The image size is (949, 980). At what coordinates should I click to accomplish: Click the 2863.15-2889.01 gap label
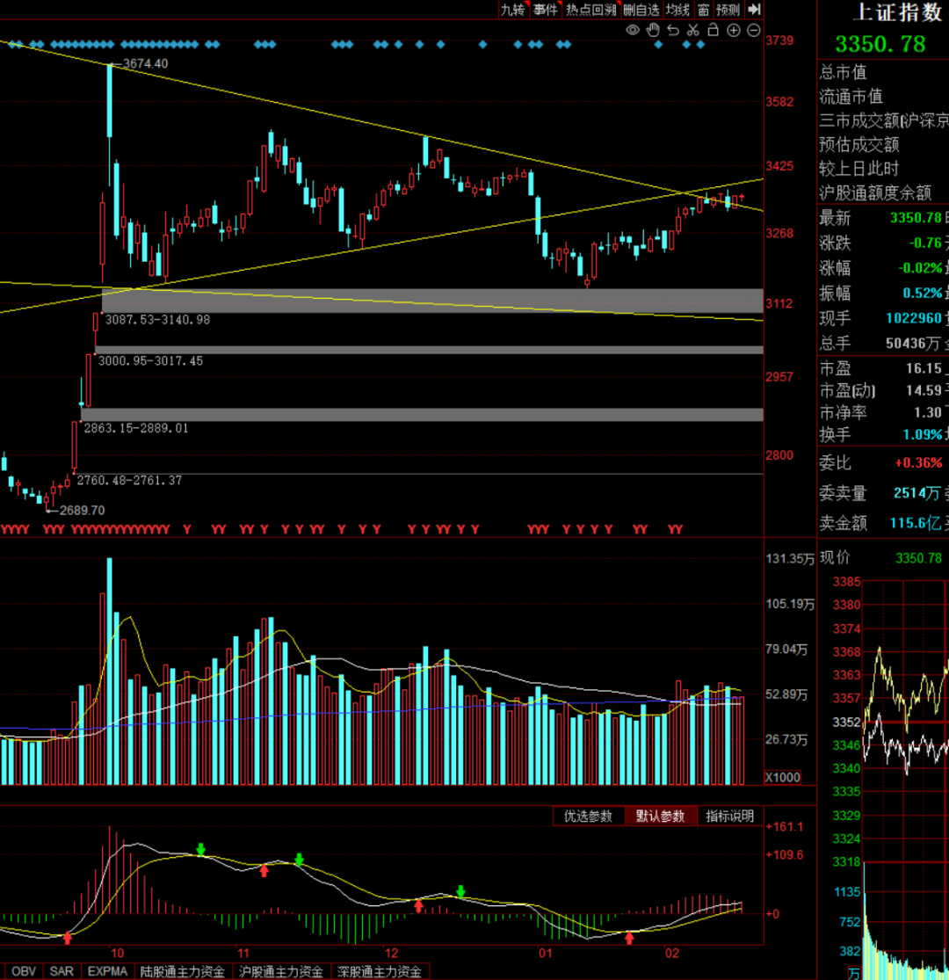pyautogui.click(x=136, y=428)
